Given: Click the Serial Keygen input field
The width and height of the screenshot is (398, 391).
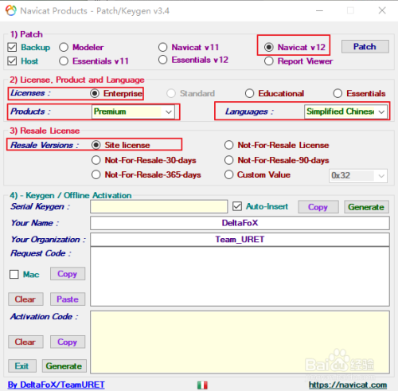Looking at the screenshot, I should coord(158,206).
